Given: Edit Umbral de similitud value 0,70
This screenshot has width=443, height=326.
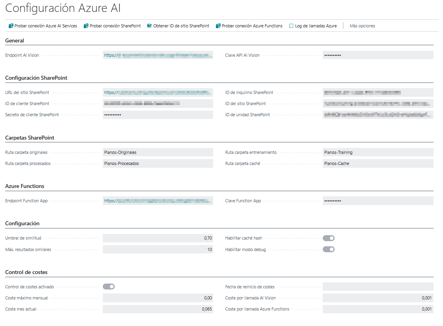Looking at the screenshot, I should click(158, 238).
